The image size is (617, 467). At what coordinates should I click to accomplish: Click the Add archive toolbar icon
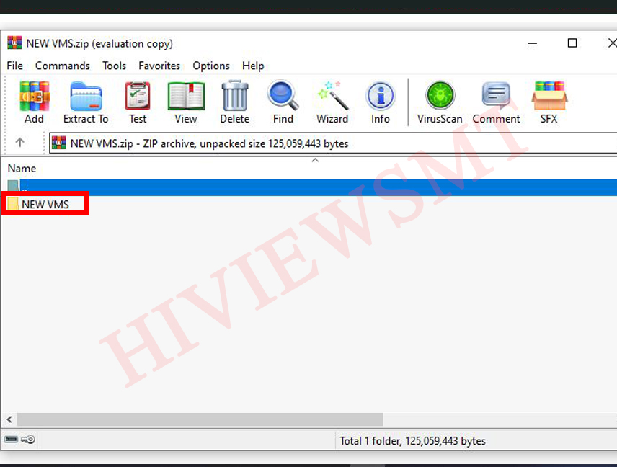coord(34,102)
